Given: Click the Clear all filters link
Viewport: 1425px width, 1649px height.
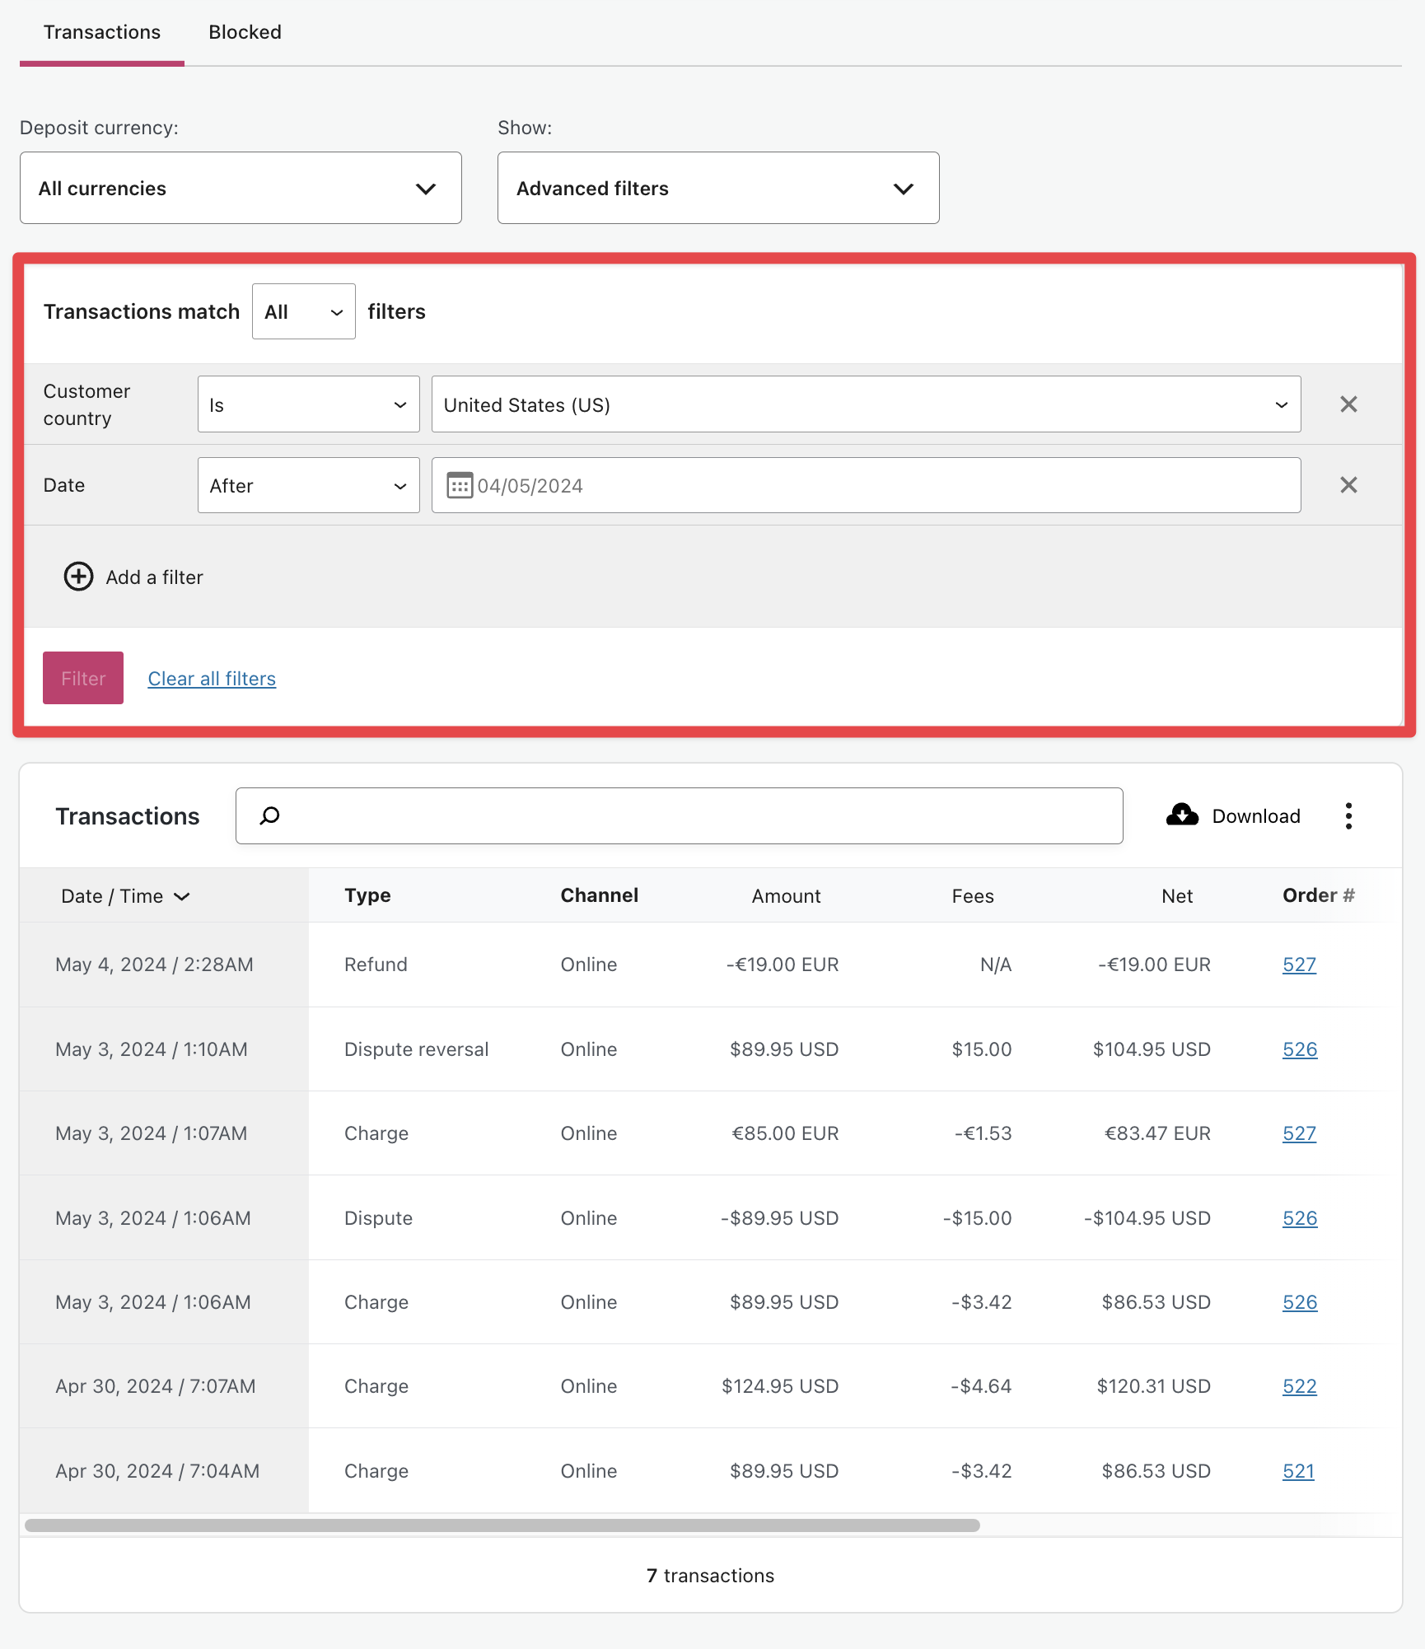Looking at the screenshot, I should click(x=211, y=678).
